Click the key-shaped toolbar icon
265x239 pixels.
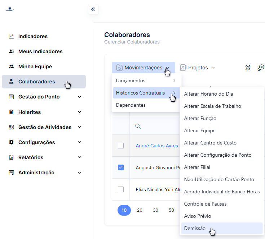tap(261, 68)
